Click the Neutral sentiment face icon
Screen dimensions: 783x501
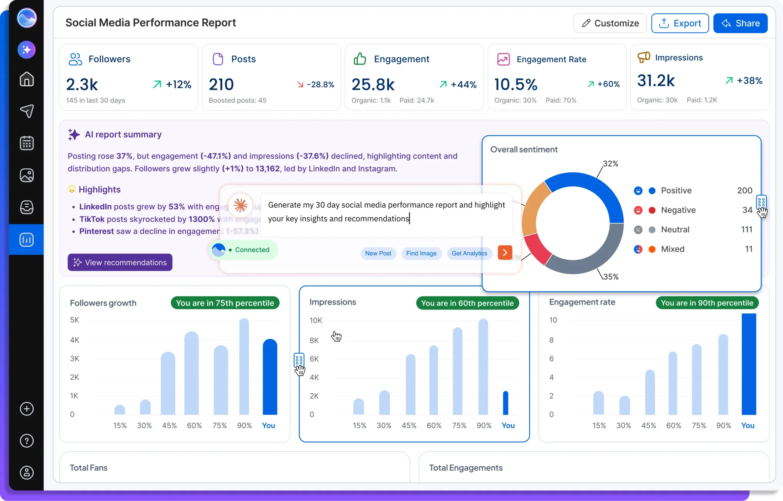638,230
